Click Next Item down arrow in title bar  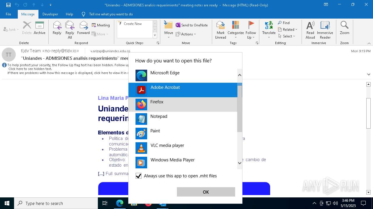[42, 5]
